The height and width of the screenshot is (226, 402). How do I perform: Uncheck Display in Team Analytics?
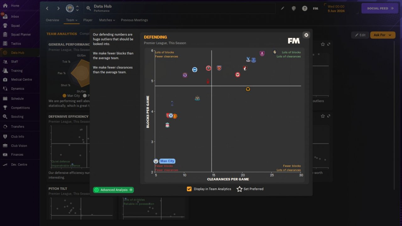pyautogui.click(x=189, y=189)
